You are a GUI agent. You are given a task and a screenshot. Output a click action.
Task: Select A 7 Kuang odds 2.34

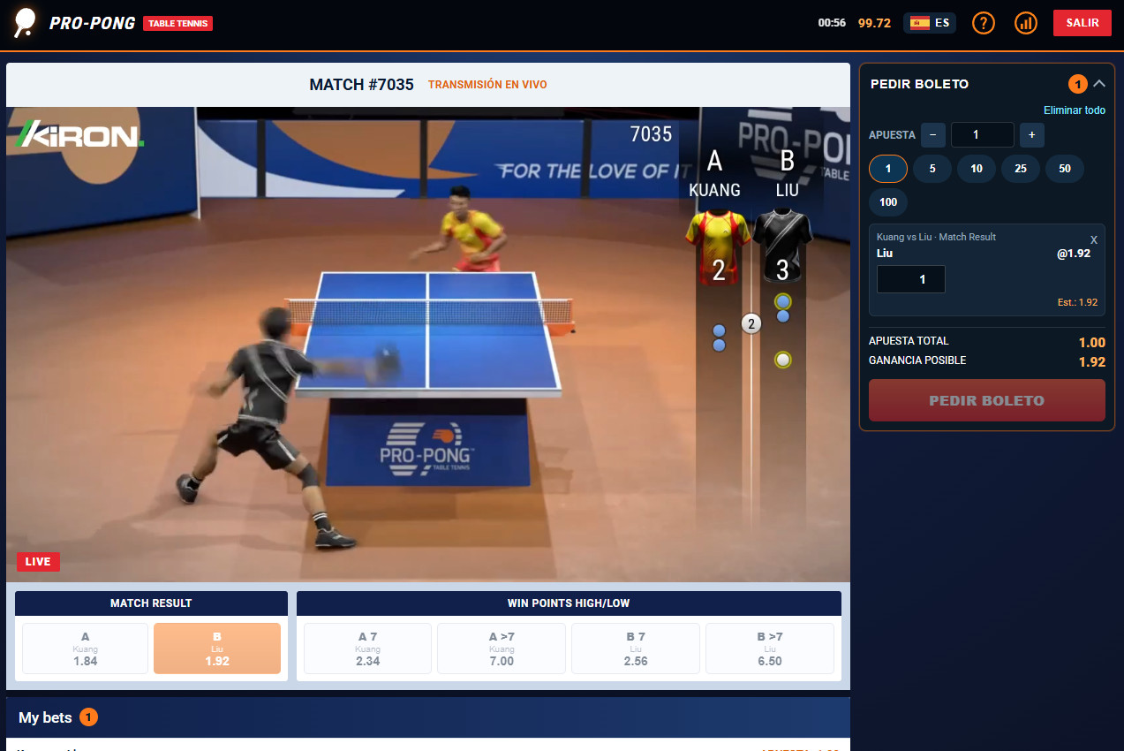pyautogui.click(x=367, y=649)
